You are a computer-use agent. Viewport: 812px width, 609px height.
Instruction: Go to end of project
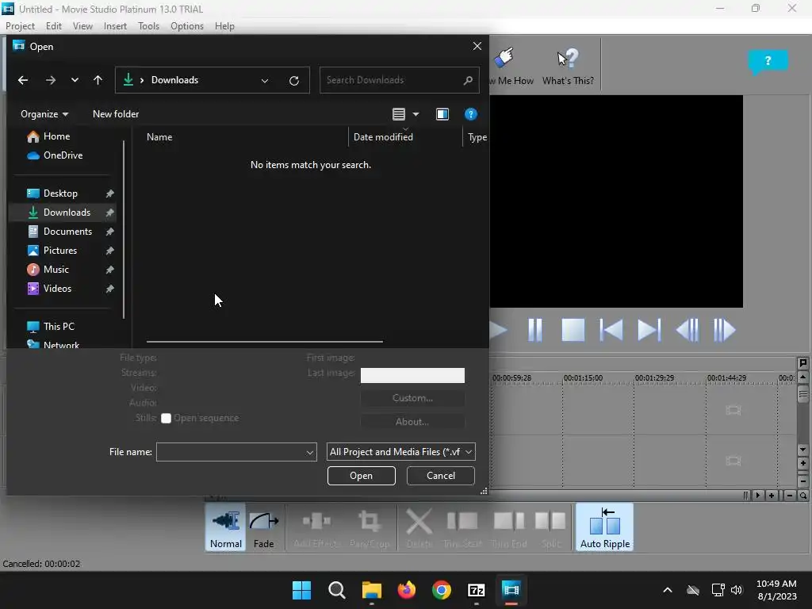(x=649, y=330)
